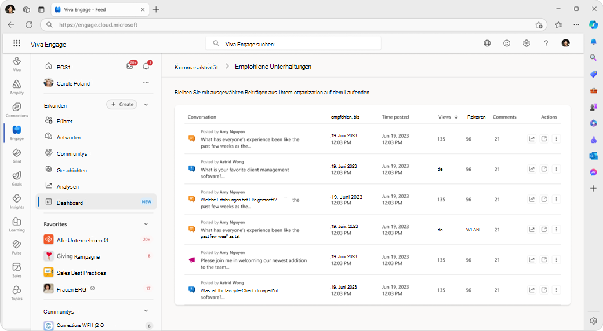Image resolution: width=603 pixels, height=331 pixels.
Task: Click the Conversation column header
Action: [x=202, y=117]
